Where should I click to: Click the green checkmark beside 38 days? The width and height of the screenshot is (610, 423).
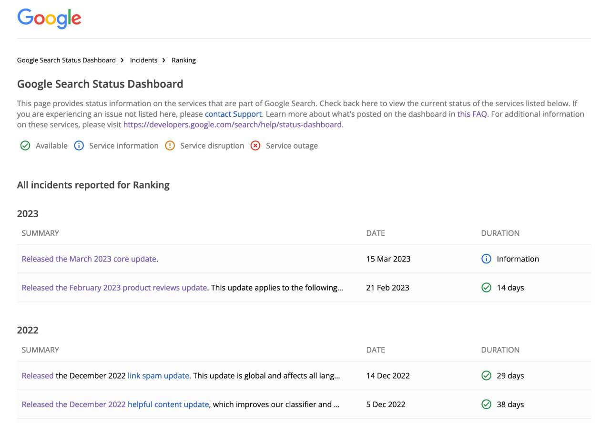486,404
